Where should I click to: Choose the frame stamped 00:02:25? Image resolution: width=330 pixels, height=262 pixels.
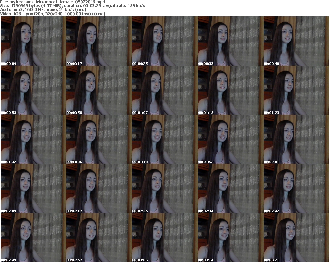click(x=165, y=188)
